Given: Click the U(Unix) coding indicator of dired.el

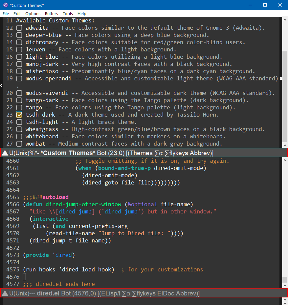Looking at the screenshot, I should click(x=19, y=293).
